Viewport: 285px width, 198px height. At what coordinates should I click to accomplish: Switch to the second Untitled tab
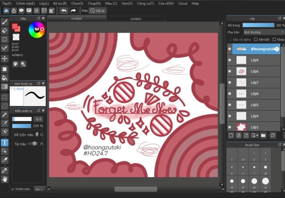pyautogui.click(x=136, y=19)
